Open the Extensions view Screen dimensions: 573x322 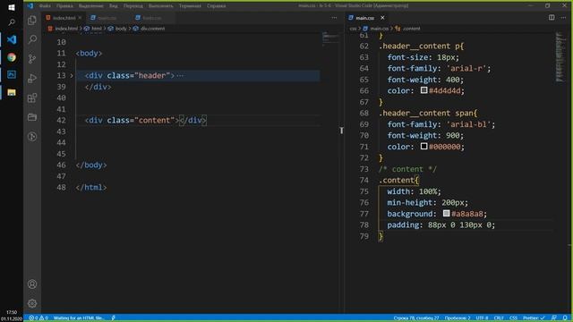[x=32, y=97]
